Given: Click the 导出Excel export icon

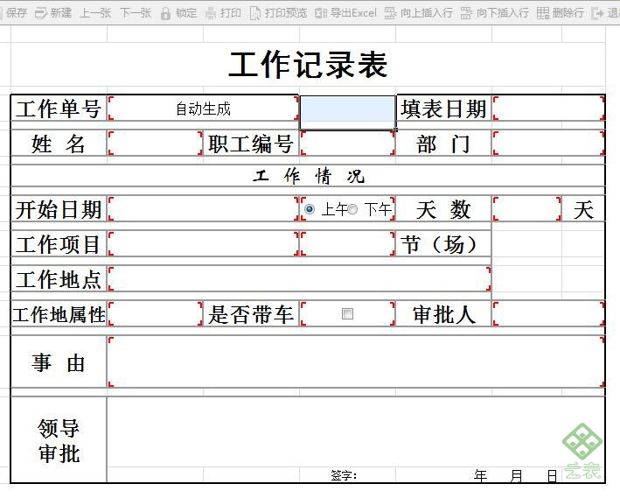Looking at the screenshot, I should click(x=321, y=13).
